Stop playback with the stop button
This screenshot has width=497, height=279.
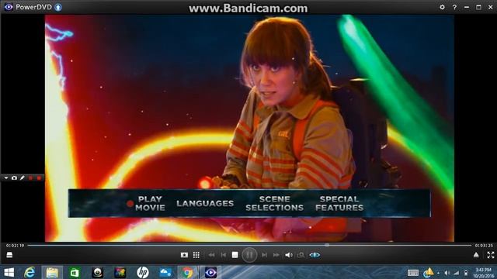(235, 255)
